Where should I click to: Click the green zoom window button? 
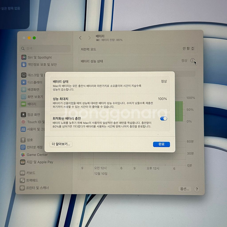tap(34, 38)
